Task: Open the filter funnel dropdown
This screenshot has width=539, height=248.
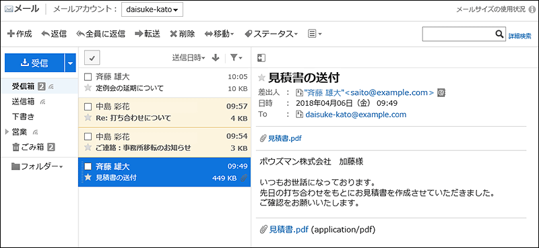Action: [x=236, y=58]
